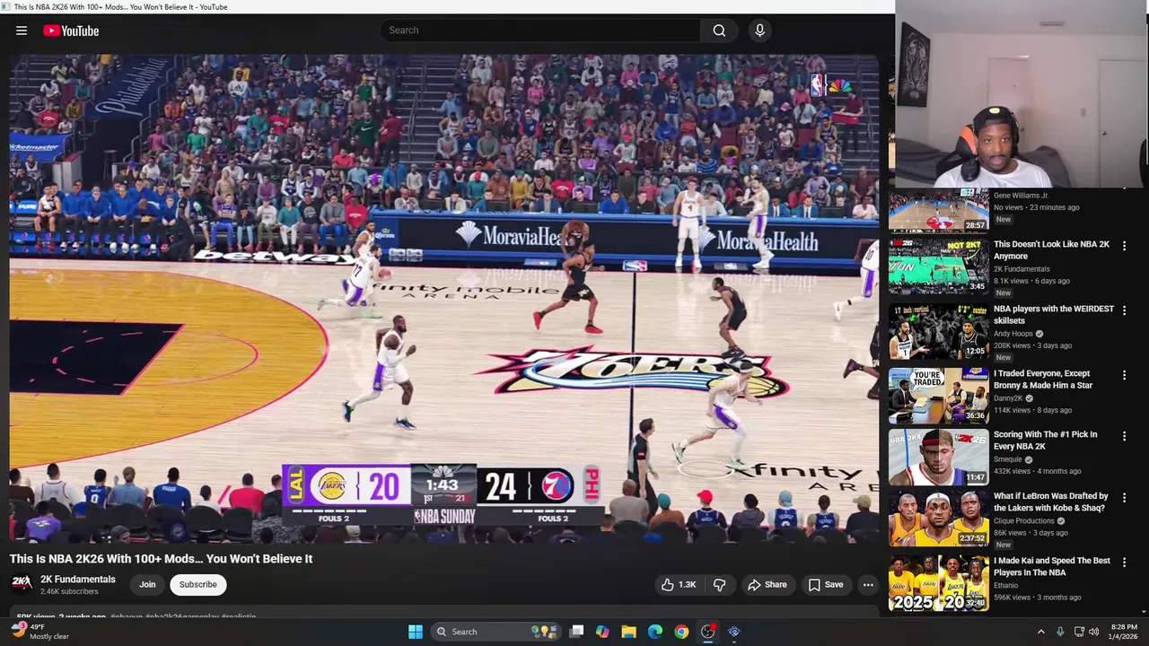Open the 2K Fundamentals channel avatar
Screen dimensions: 1149x646
point(22,584)
